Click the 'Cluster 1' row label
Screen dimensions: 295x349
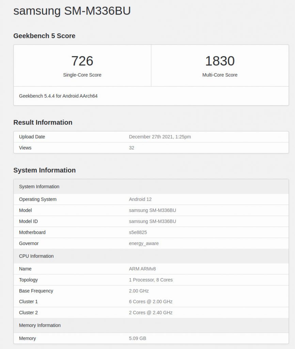[x=28, y=302]
